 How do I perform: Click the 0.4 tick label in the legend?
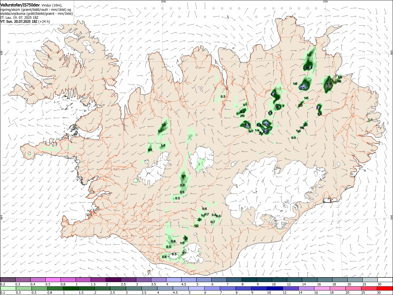coord(33,284)
